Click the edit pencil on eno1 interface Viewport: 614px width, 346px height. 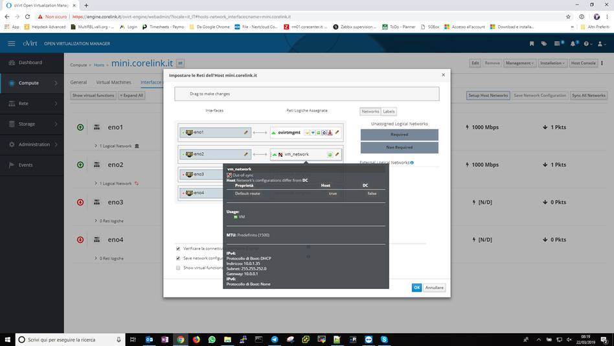(x=246, y=132)
